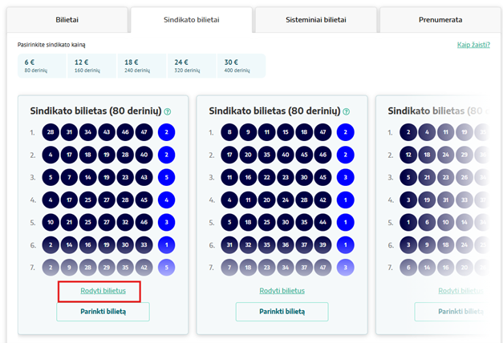Click help icon beside first Sindikato bilietas title
Image resolution: width=503 pixels, height=343 pixels.
pos(168,111)
